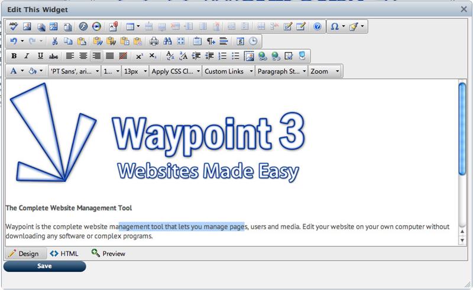Viewport: 473px width, 290px height.
Task: Toggle Subscript formatting
Action: tap(153, 56)
